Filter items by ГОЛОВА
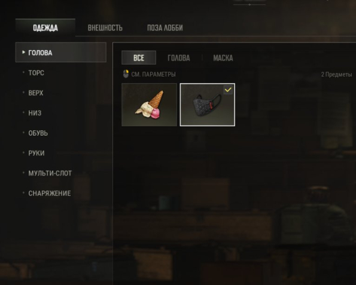Screen dimensions: 356x285 [179, 58]
